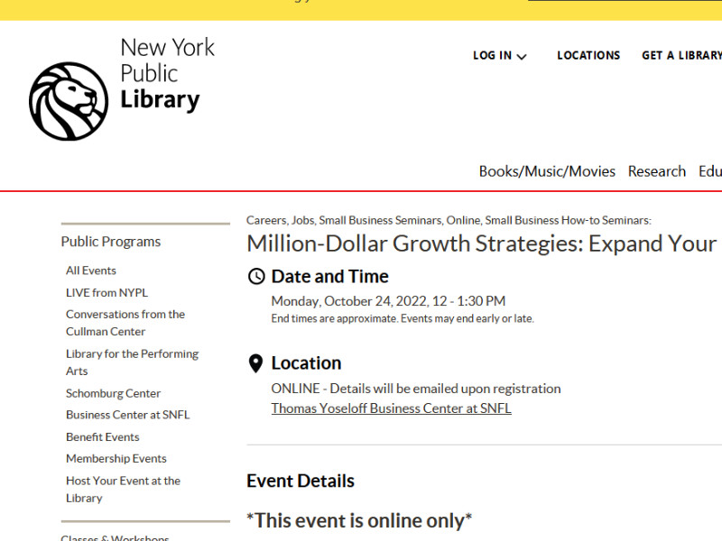Go to All Events in sidebar
This screenshot has width=722, height=541.
click(x=91, y=270)
